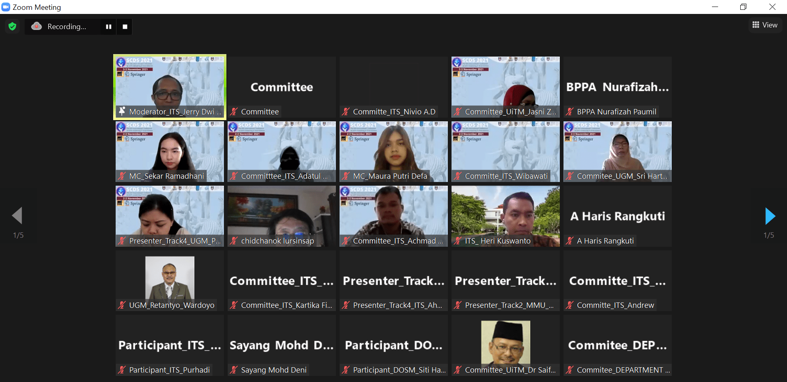Click muted mic icon on A Haris Rangkuti

pyautogui.click(x=570, y=241)
